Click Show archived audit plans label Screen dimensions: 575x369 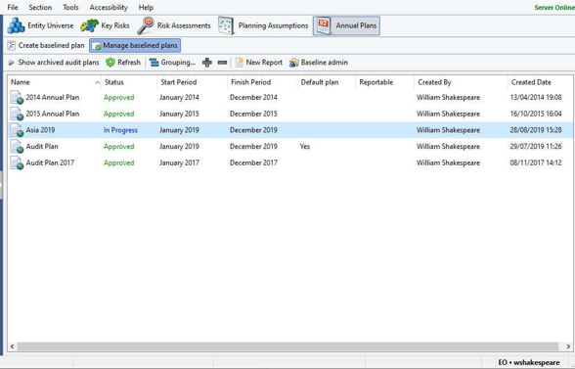pos(59,63)
